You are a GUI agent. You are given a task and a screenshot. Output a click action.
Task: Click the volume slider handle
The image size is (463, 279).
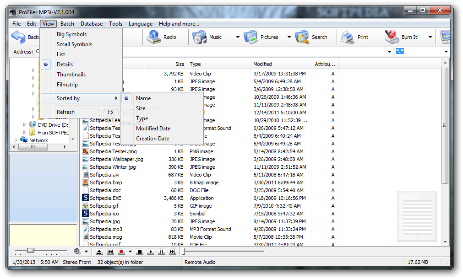tap(30, 250)
